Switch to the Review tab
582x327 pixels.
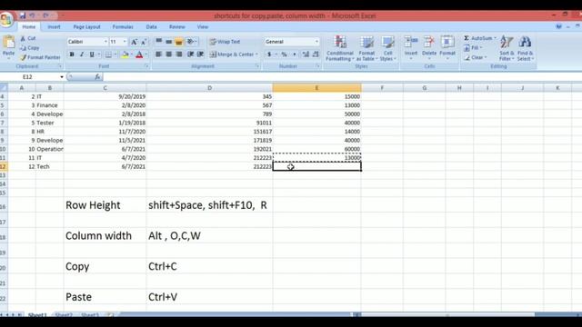click(176, 27)
